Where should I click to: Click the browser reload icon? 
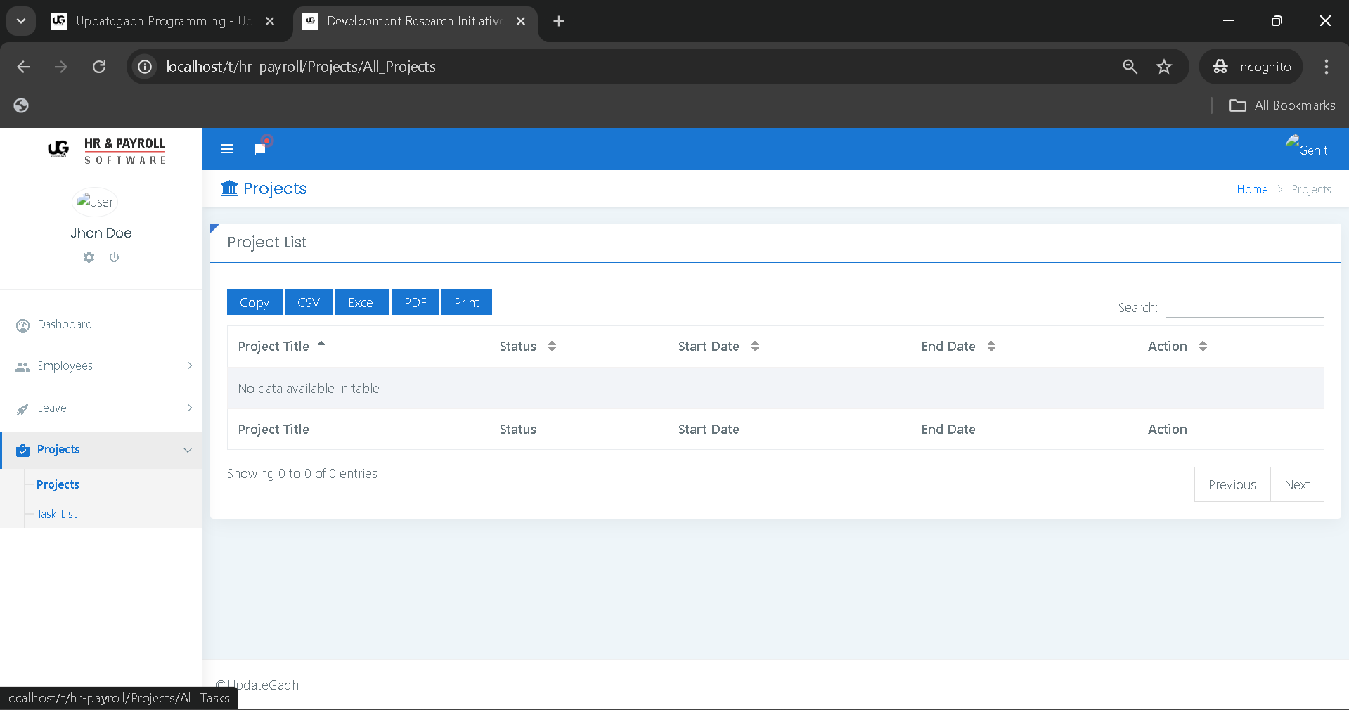pyautogui.click(x=99, y=67)
